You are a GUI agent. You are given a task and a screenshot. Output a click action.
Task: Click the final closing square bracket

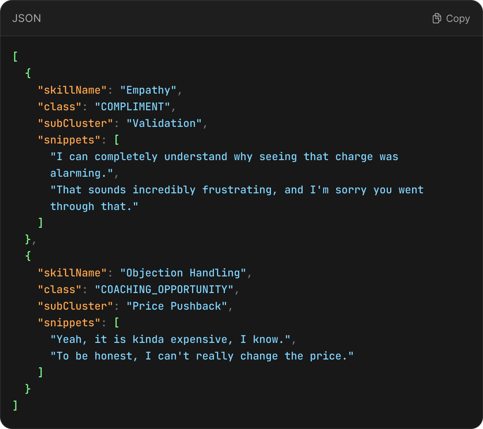pos(15,406)
